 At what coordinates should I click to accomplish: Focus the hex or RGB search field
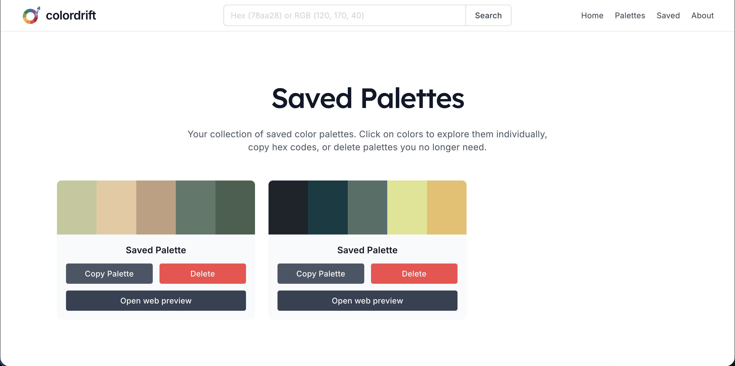345,15
